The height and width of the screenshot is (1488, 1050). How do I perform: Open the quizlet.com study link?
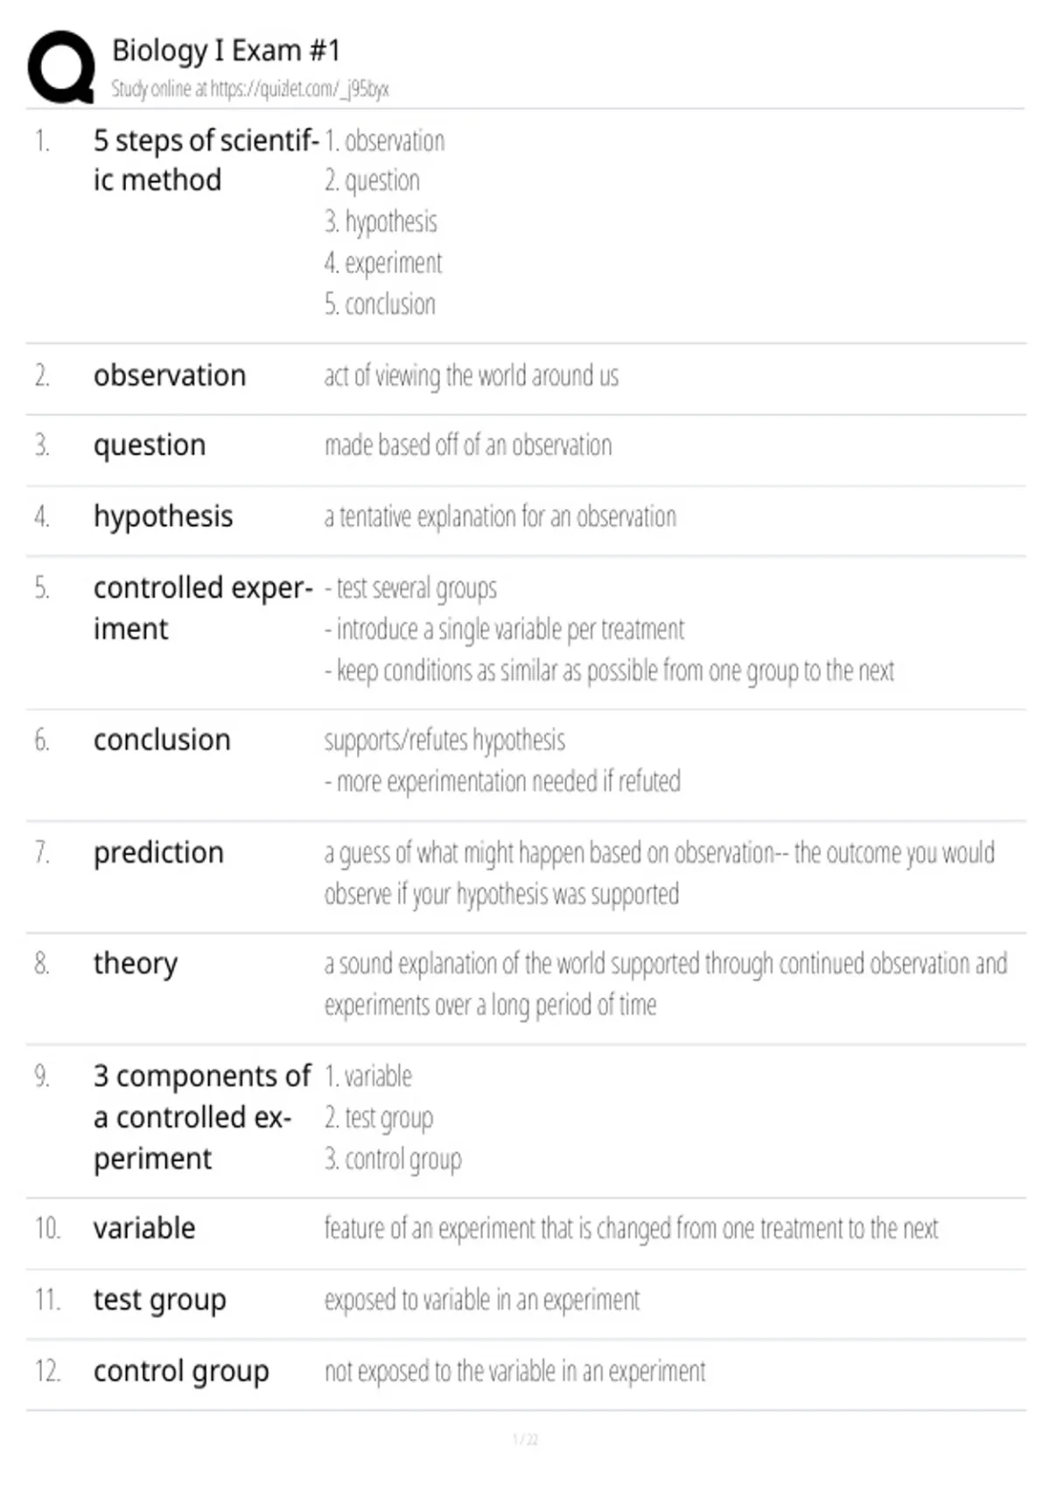(249, 89)
